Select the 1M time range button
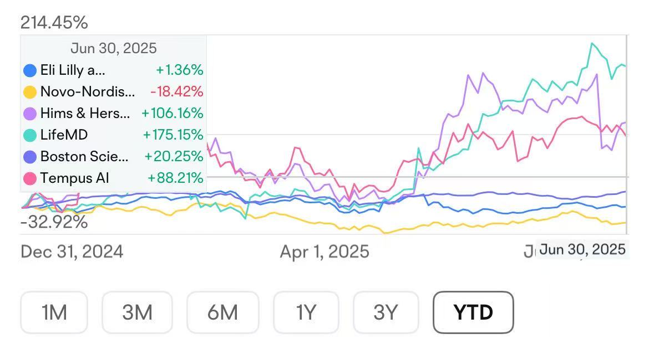 coord(54,312)
